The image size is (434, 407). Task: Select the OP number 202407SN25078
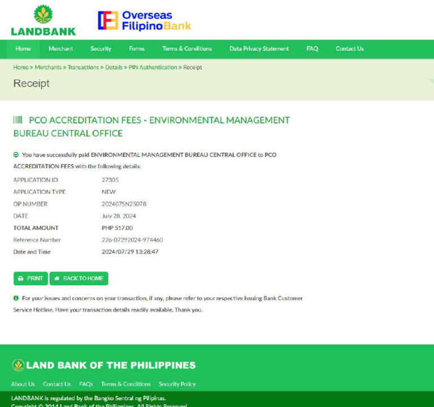click(124, 204)
